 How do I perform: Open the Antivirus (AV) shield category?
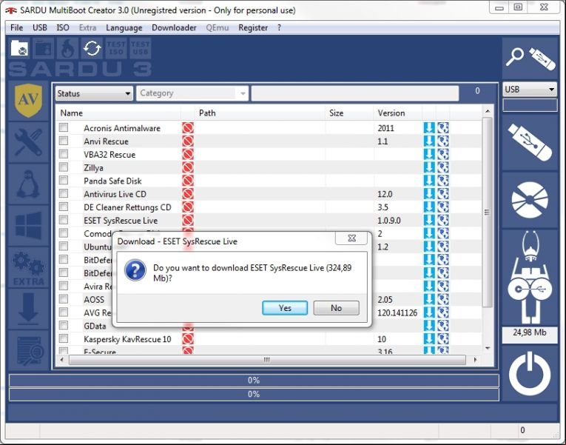pyautogui.click(x=29, y=101)
